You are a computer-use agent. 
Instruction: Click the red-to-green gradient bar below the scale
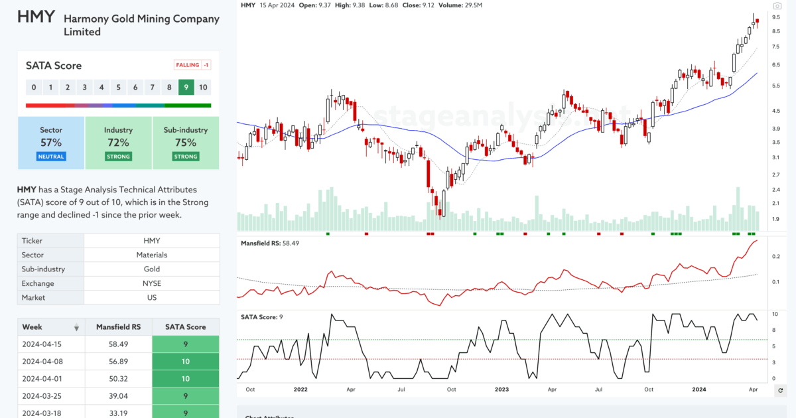pos(118,104)
